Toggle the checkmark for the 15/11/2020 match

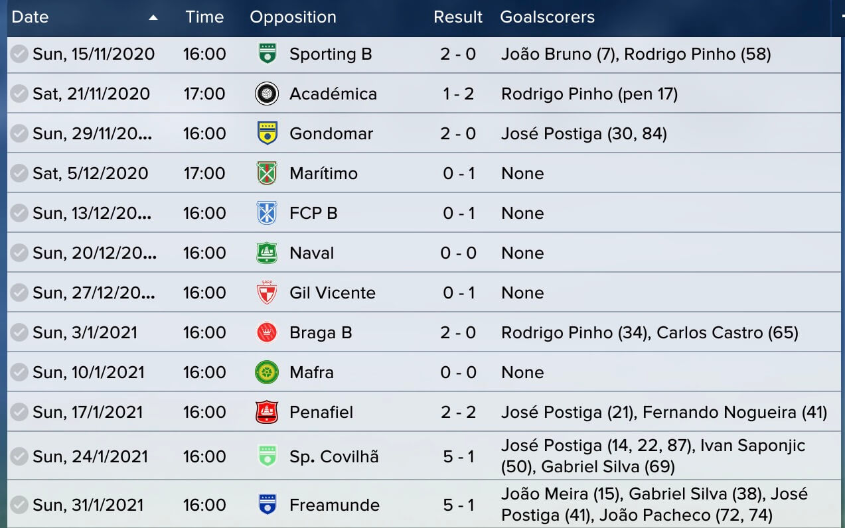(x=19, y=54)
